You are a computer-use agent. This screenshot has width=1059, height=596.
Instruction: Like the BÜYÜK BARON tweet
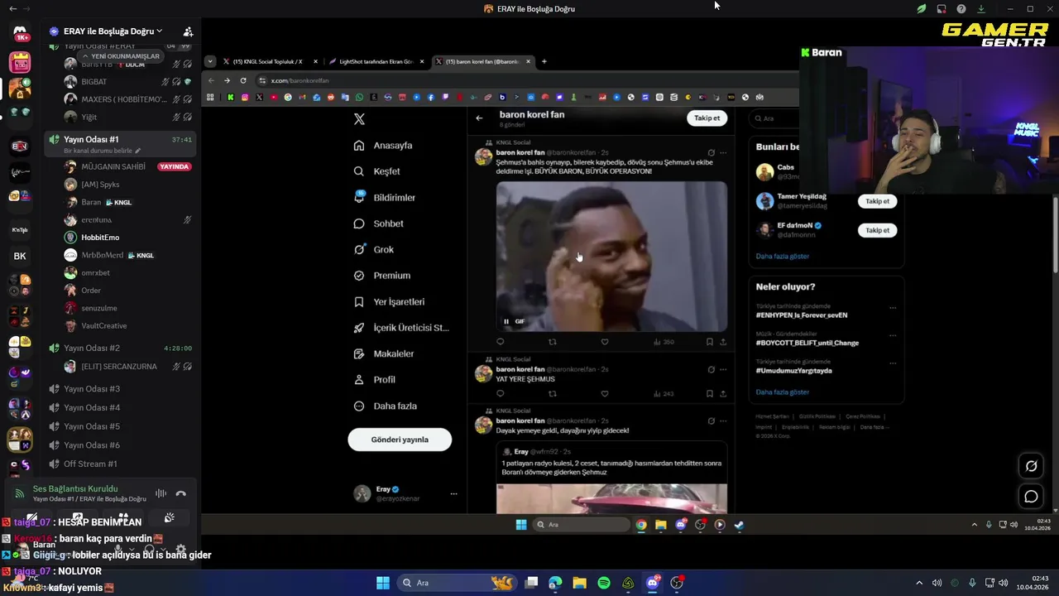click(605, 342)
